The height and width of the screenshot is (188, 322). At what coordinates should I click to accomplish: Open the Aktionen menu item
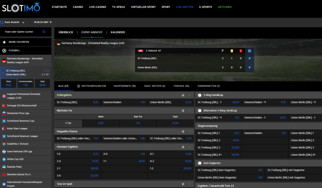(x=225, y=7)
